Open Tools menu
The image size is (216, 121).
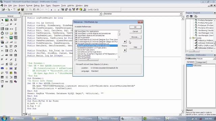[x=63, y=6]
